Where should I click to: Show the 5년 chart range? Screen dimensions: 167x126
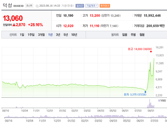click(65, 35)
